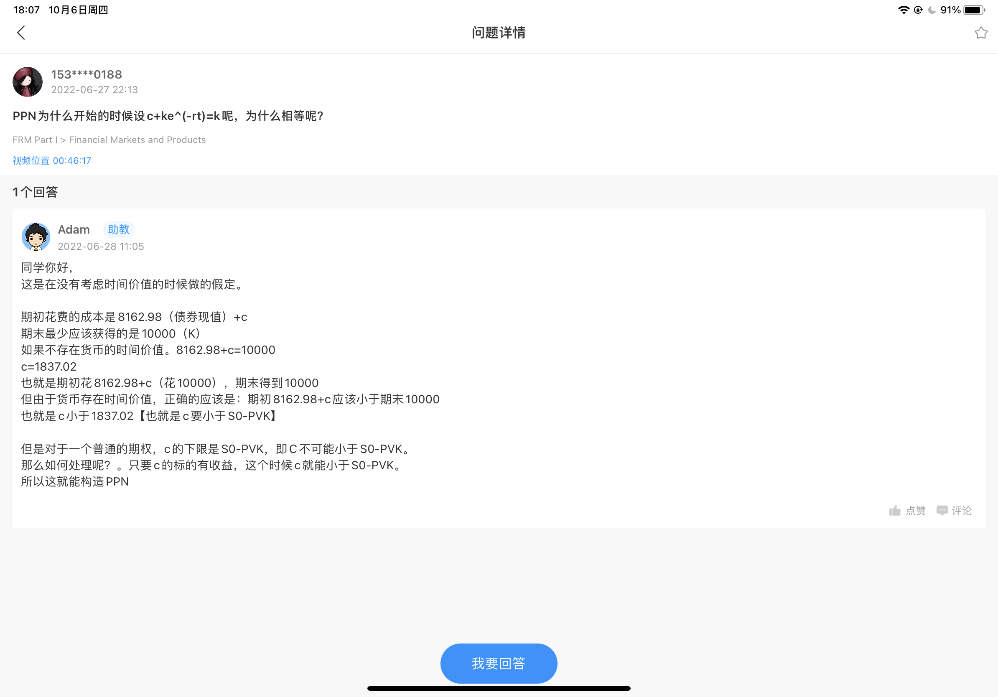Viewport: 998px width, 697px height.
Task: Tap the Wi-Fi status icon
Action: click(903, 10)
